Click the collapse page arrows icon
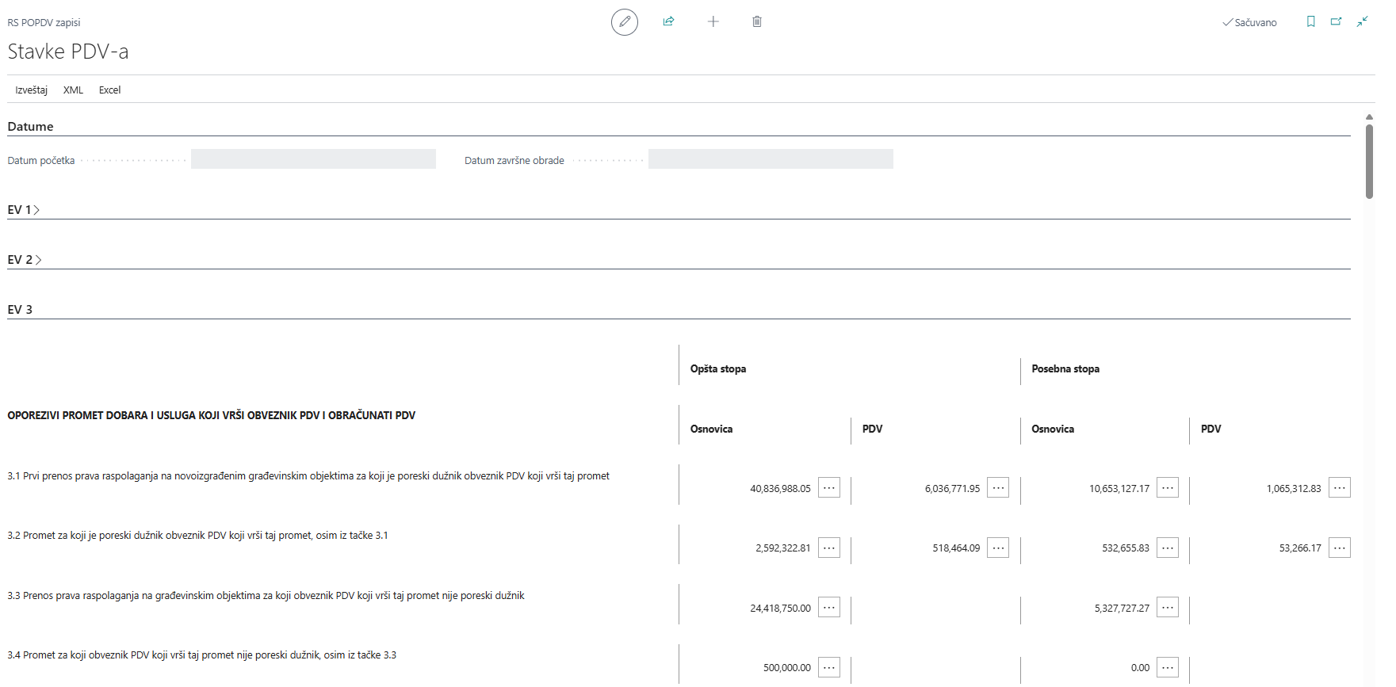The width and height of the screenshot is (1396, 687). pos(1362,21)
